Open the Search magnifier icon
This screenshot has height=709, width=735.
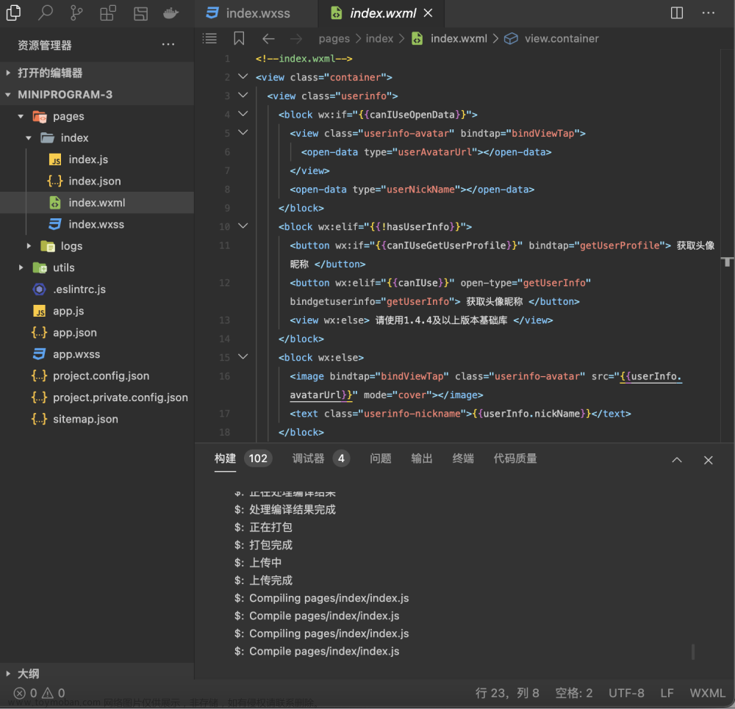click(x=45, y=12)
